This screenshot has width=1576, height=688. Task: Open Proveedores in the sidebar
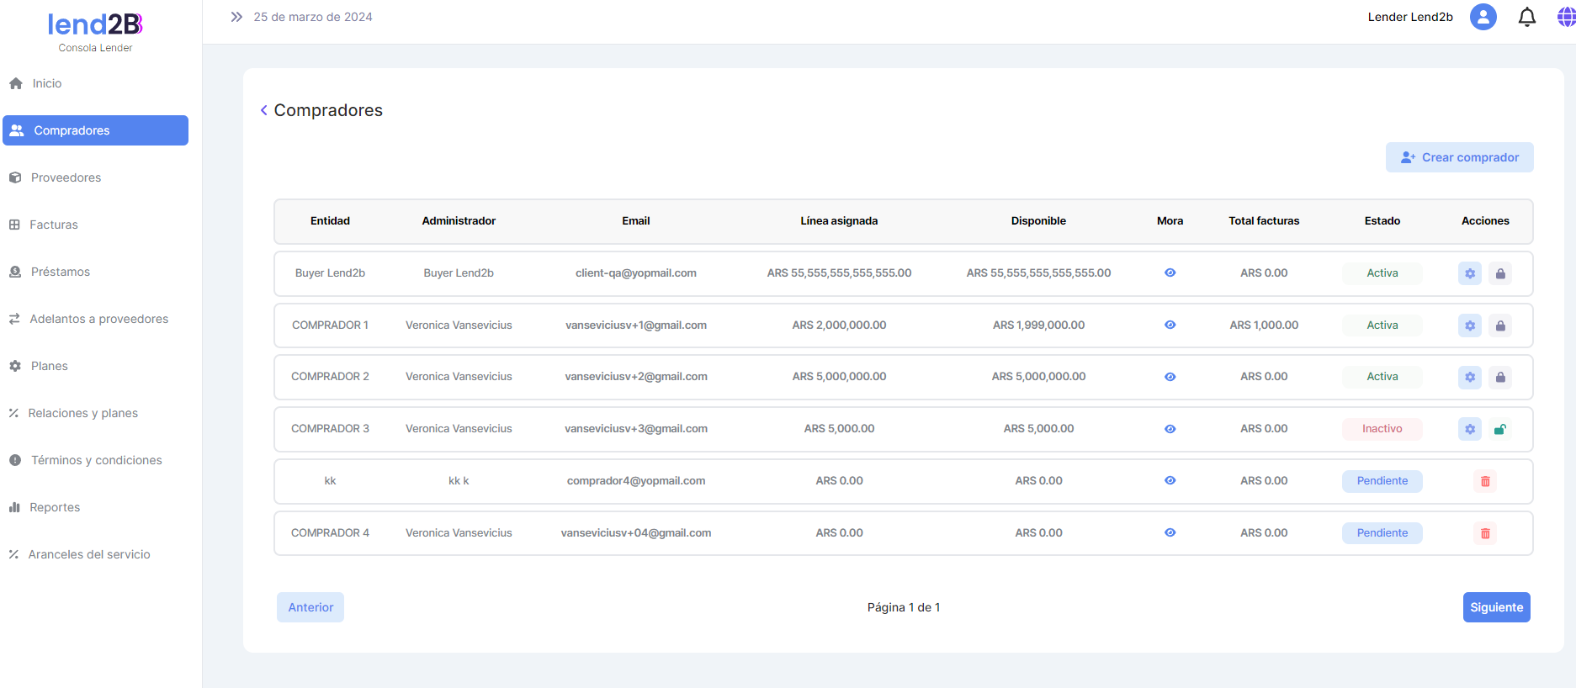(x=66, y=177)
